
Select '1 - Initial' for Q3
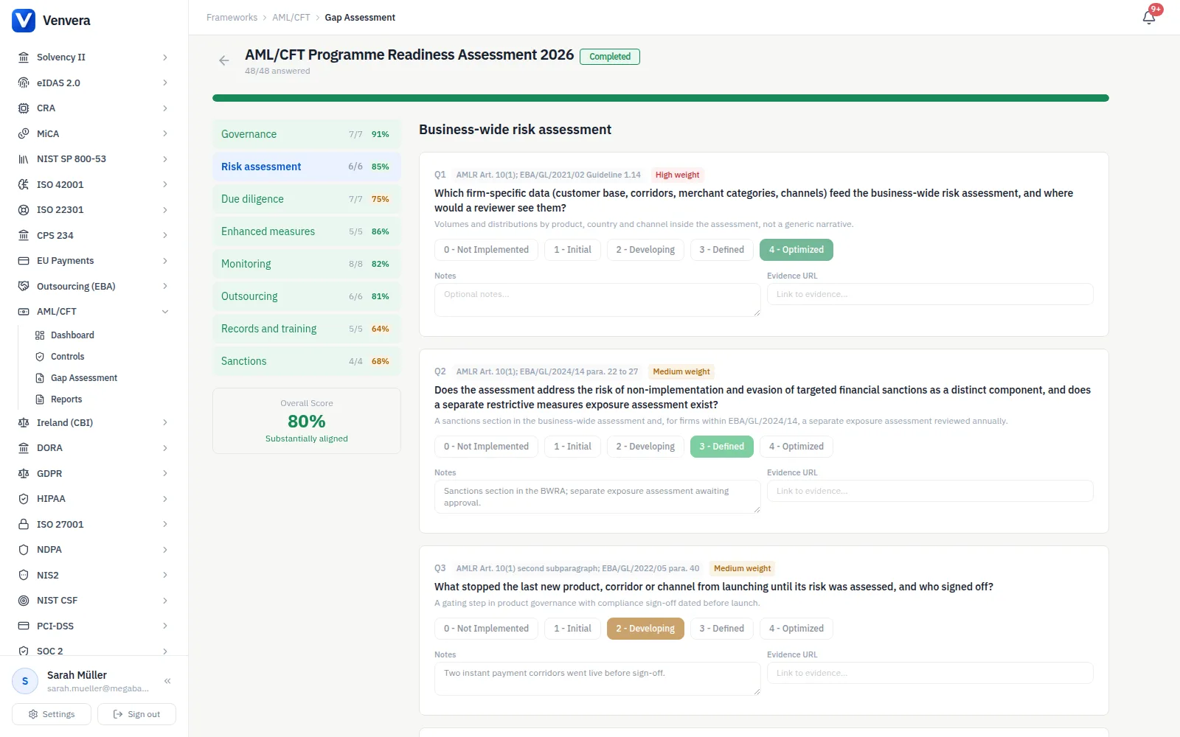(572, 629)
